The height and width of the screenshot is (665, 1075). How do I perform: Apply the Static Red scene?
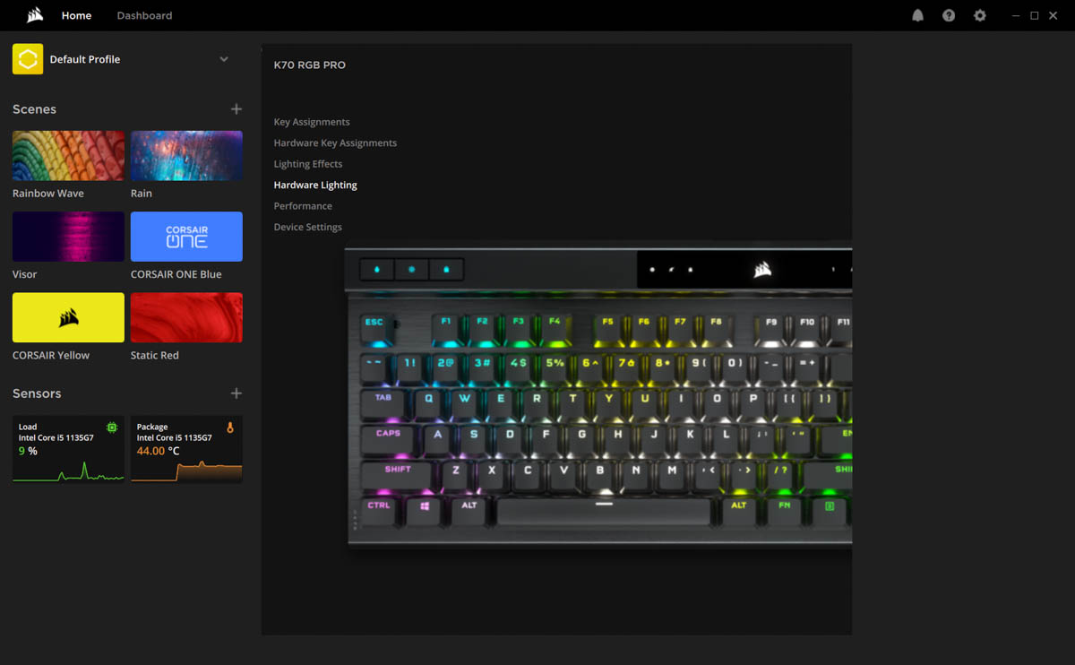[186, 317]
